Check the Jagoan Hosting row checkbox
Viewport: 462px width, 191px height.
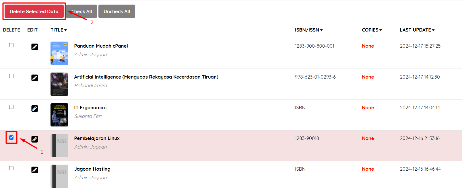tap(11, 168)
